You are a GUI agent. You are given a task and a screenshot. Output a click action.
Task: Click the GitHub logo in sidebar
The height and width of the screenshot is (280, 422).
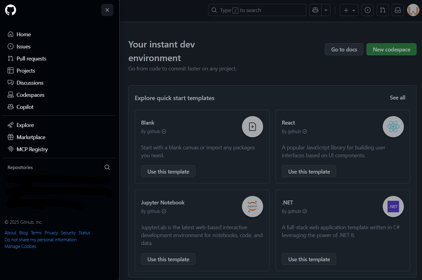tap(10, 10)
